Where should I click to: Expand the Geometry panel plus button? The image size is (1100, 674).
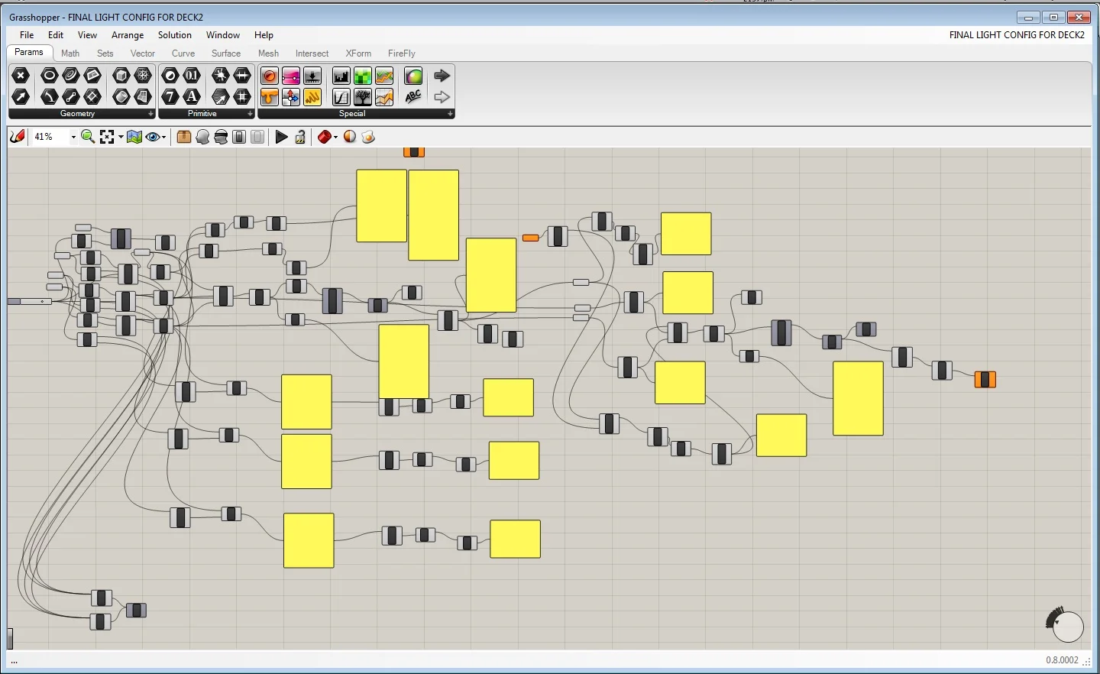(x=150, y=114)
